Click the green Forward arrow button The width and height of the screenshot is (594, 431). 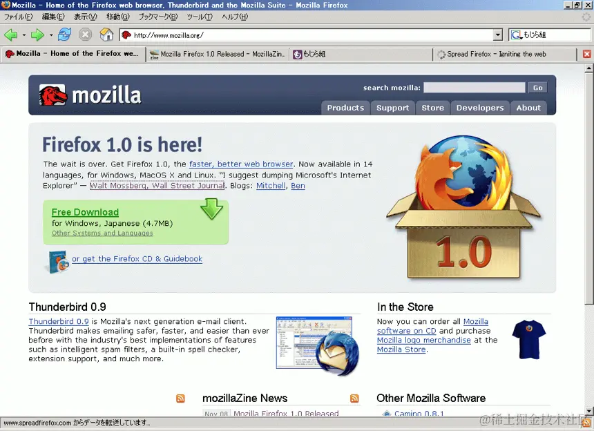(37, 35)
